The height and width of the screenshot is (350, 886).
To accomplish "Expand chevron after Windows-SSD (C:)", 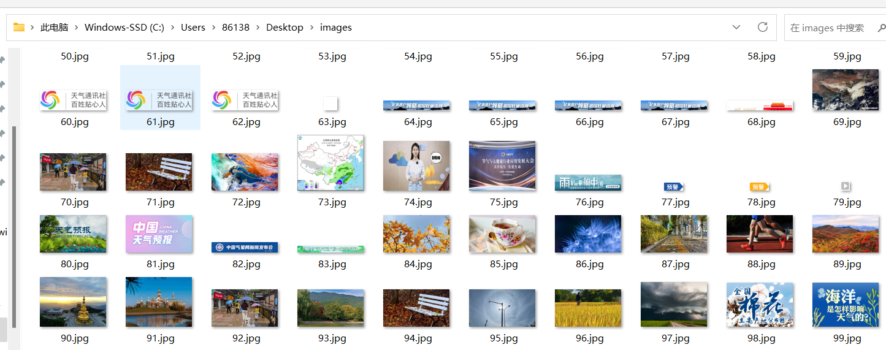I will point(172,28).
